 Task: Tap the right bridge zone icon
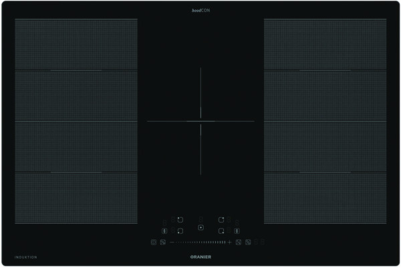[x=236, y=231]
